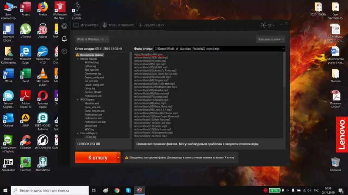The width and height of the screenshot is (348, 195).
Task: Select the ModStation desktop icon
Action: click(x=43, y=164)
